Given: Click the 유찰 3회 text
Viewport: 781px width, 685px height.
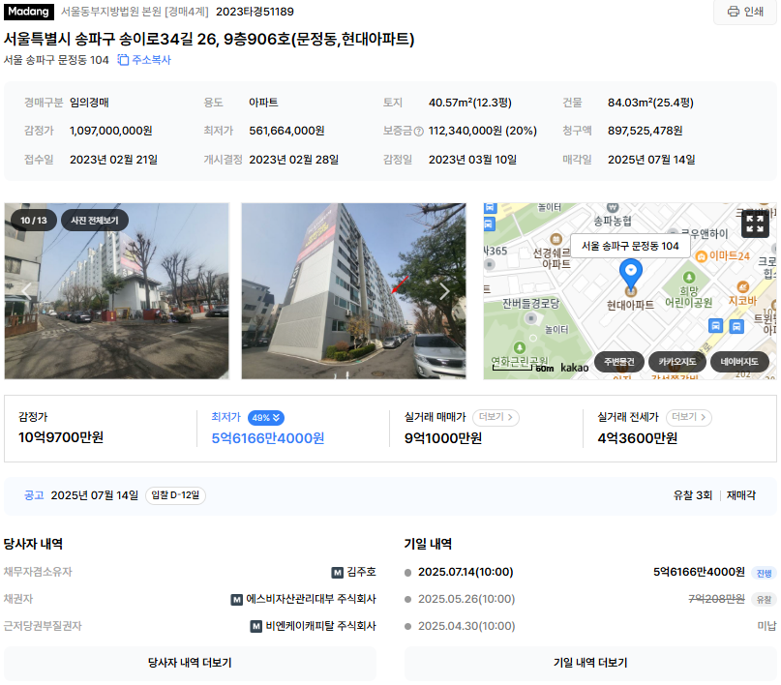Looking at the screenshot, I should point(693,495).
